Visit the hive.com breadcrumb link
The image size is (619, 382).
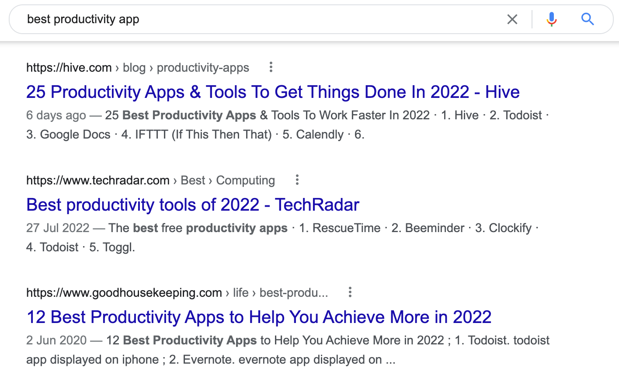(69, 67)
